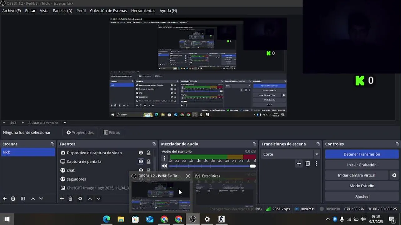This screenshot has height=225, width=401.
Task: Lock the chat source
Action: click(149, 170)
